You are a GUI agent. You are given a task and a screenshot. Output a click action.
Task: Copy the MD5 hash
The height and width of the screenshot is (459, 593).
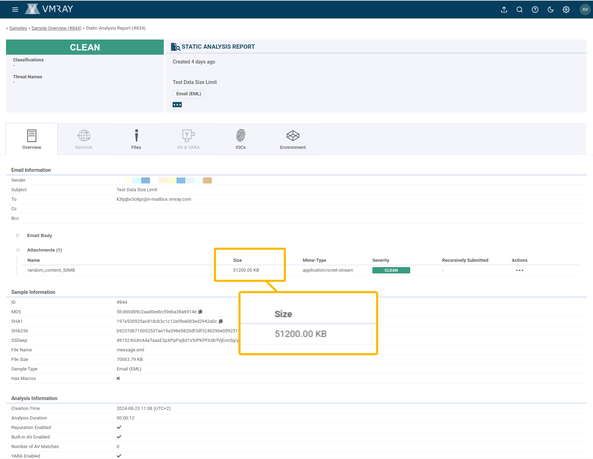coord(200,312)
